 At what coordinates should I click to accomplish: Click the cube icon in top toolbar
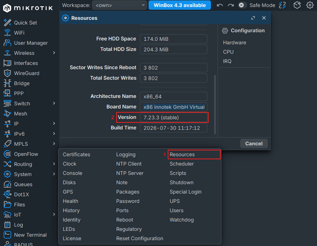pyautogui.click(x=297, y=5)
